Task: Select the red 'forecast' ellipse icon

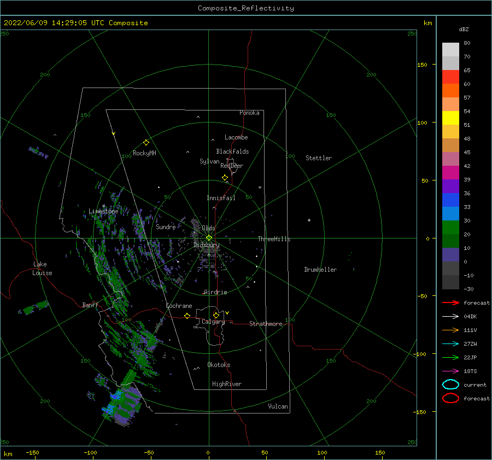Action: [x=450, y=398]
